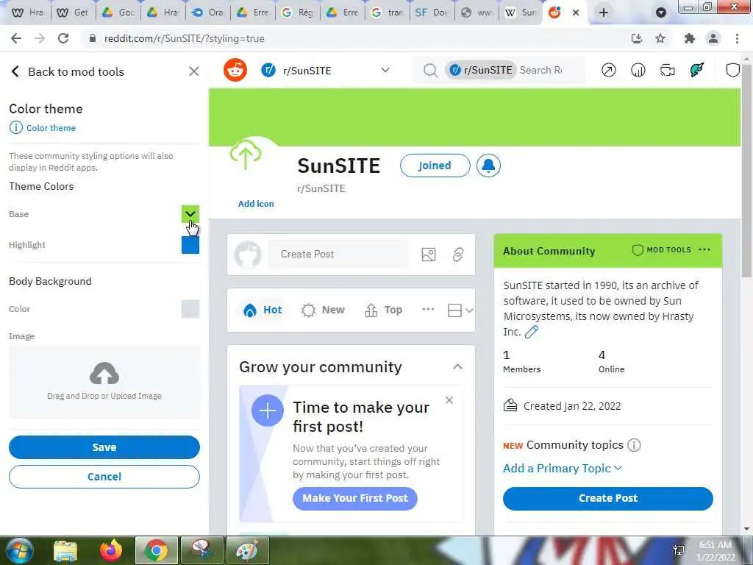
Task: Dismiss the first post card
Action: (449, 400)
